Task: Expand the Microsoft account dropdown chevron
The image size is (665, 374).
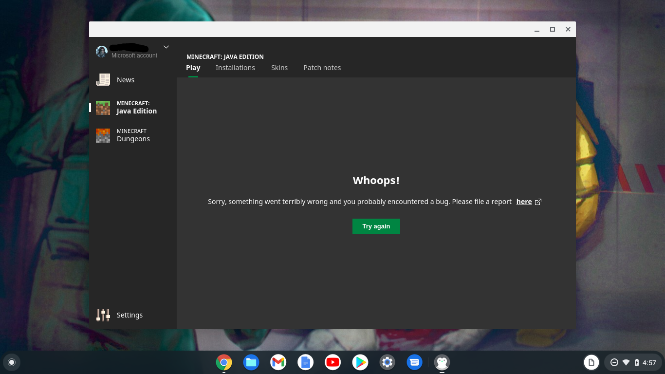Action: coord(166,47)
